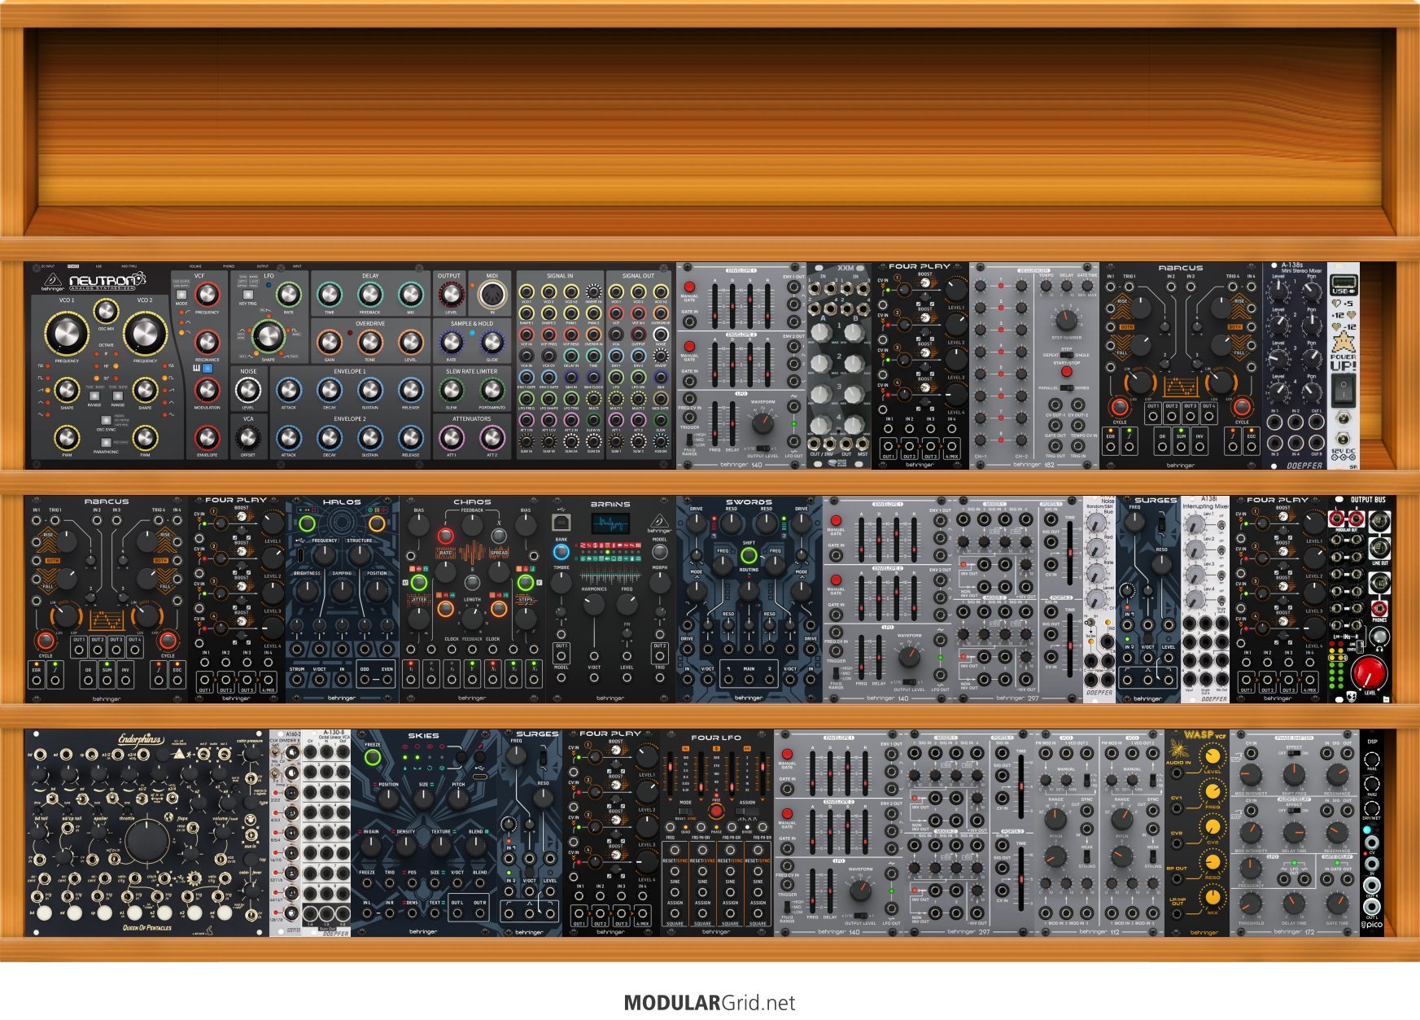The width and height of the screenshot is (1420, 1020).
Task: Click the ATT 1 attenuator knob on Neutron
Action: [x=450, y=438]
